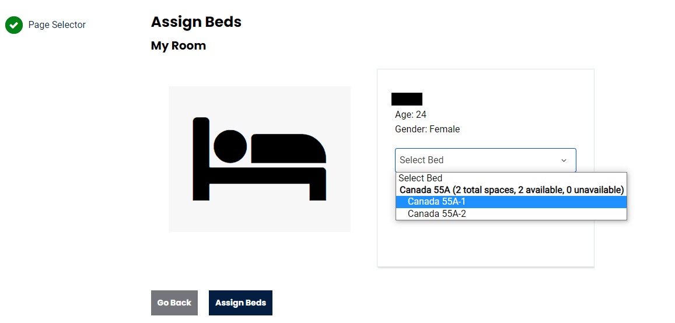Choose Canada 55A-1 from the bed list
The height and width of the screenshot is (323, 675).
(436, 202)
